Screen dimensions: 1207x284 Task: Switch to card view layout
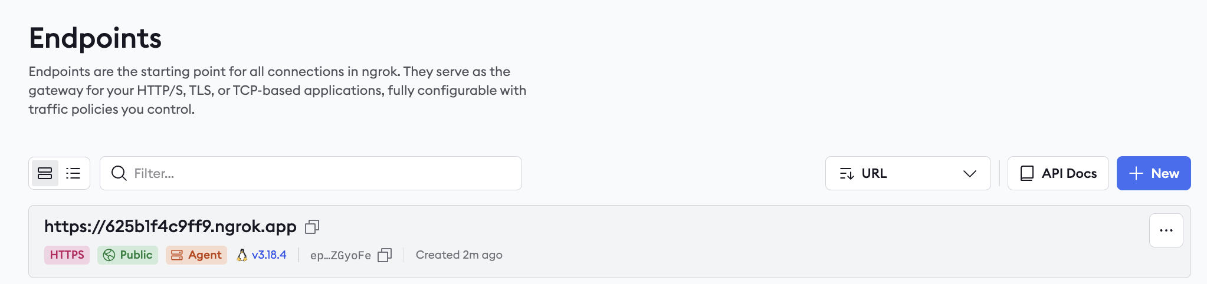[x=45, y=173]
